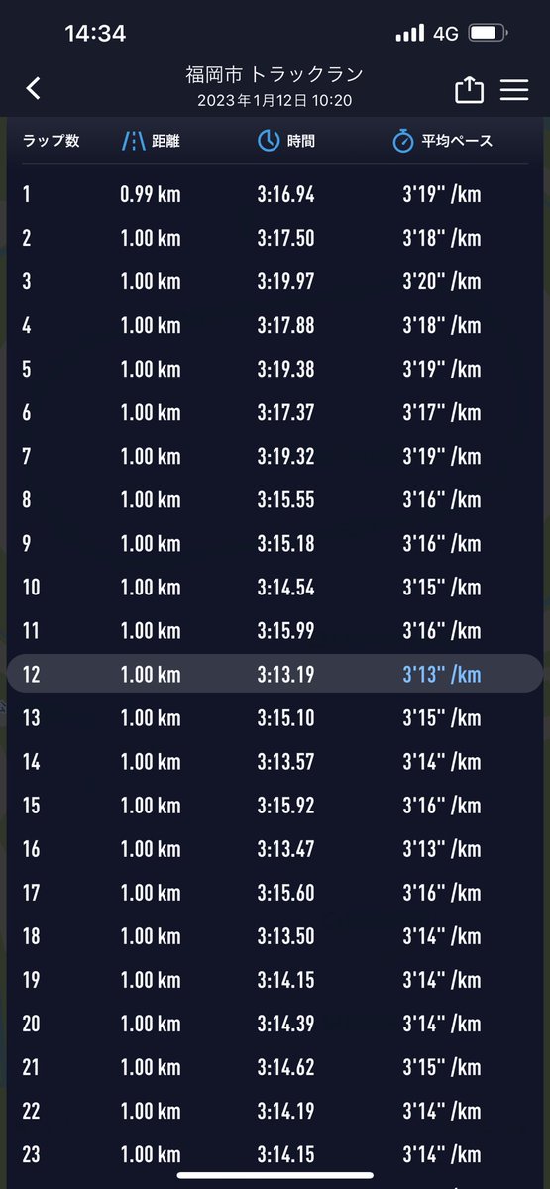Select the ラップ数 column header
The image size is (550, 1189).
pos(51,141)
